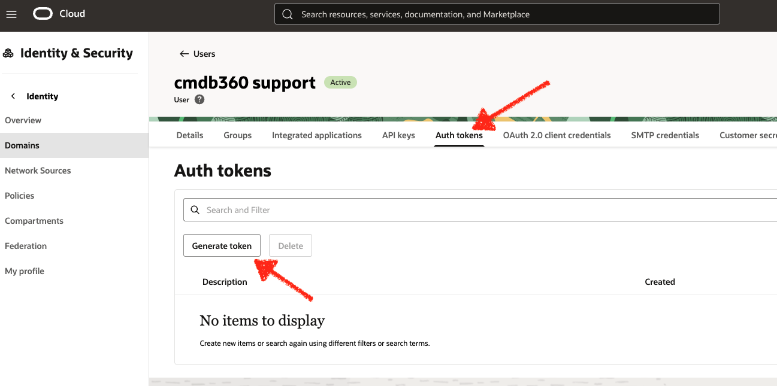The image size is (777, 386).
Task: Open OAuth 2.0 client credentials tab
Action: coord(557,135)
